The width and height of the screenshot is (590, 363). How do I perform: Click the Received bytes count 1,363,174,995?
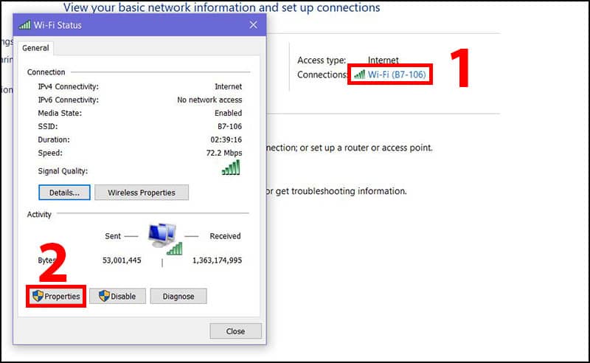pyautogui.click(x=217, y=260)
